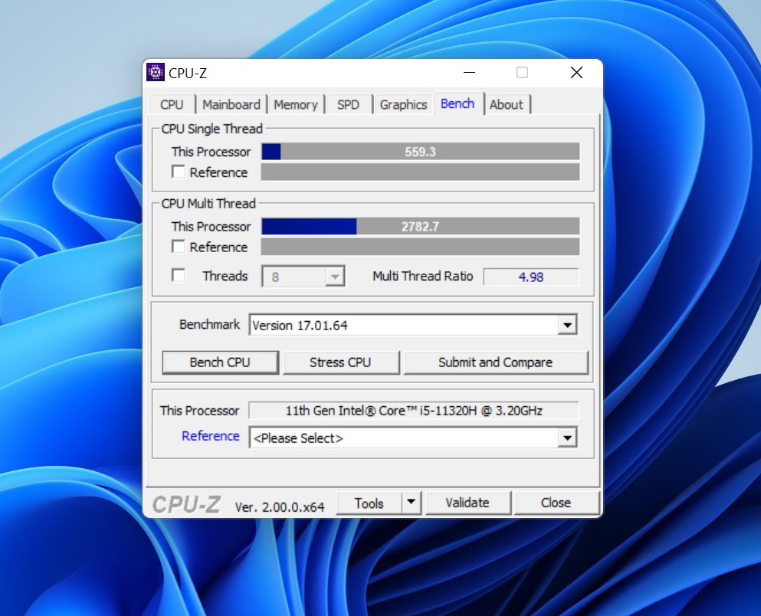Expand the Benchmark version dropdown

tap(567, 325)
